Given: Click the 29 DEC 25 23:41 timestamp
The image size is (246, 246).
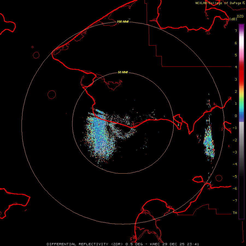Looking at the screenshot, I should click(x=181, y=244).
